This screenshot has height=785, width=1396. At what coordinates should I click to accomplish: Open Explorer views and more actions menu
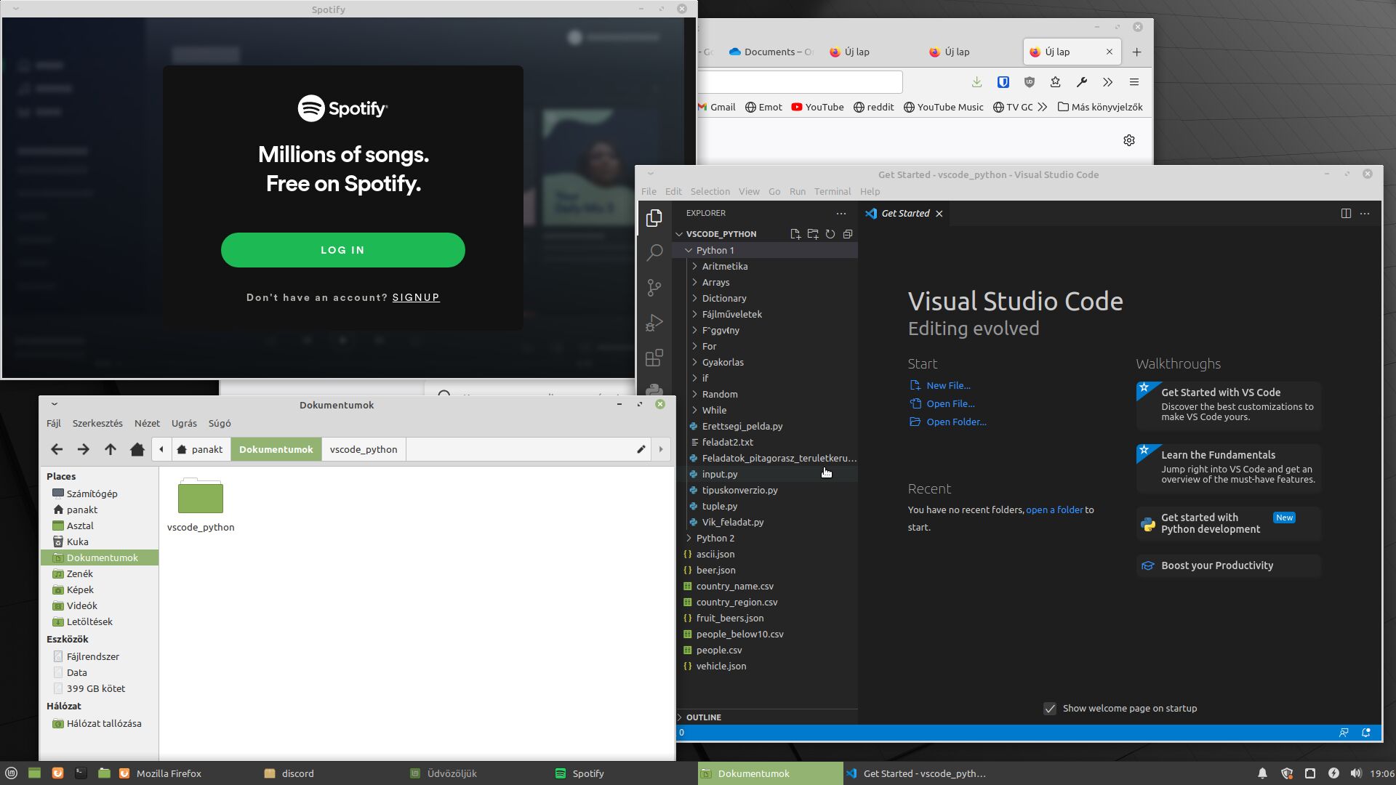click(x=841, y=214)
